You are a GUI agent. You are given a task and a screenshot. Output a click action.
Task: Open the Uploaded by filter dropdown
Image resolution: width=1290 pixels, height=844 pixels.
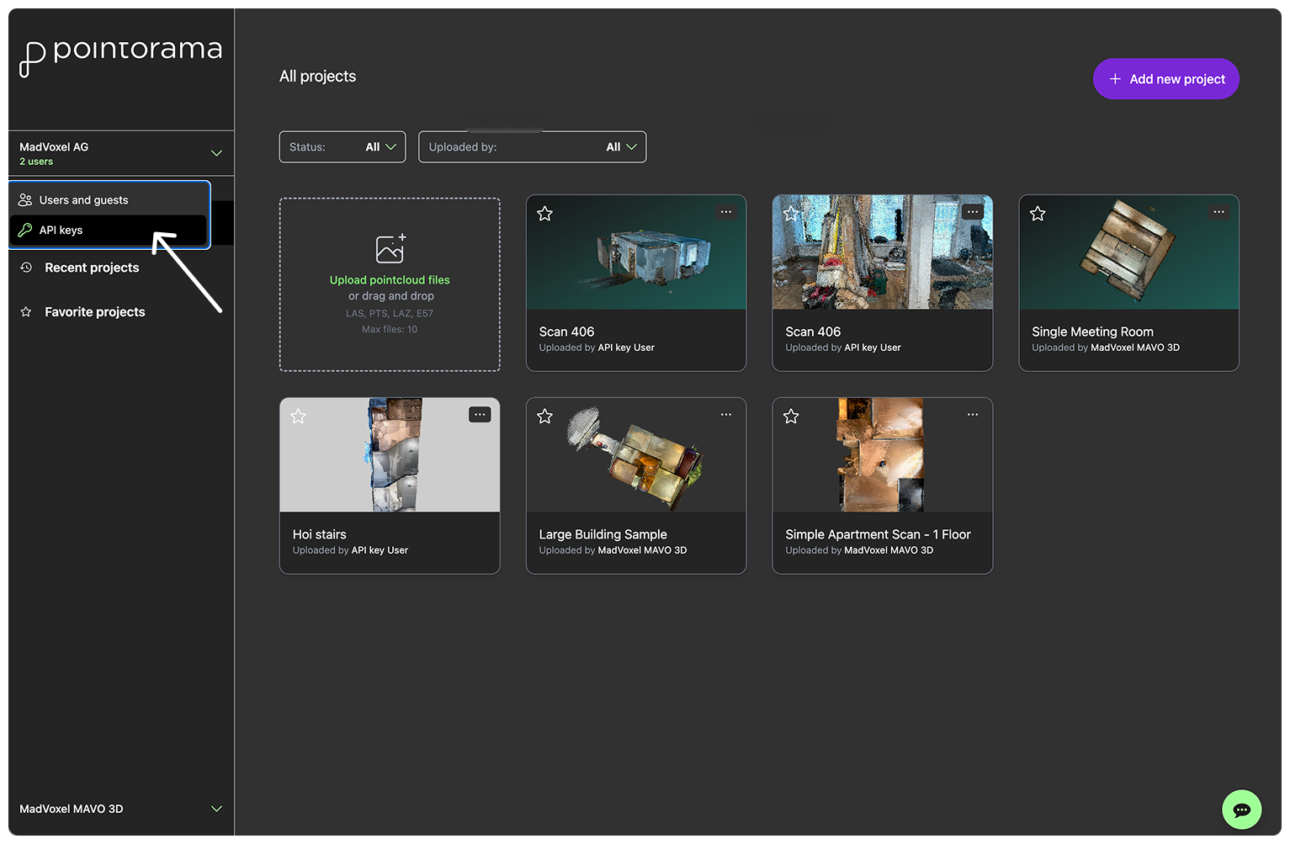[532, 147]
